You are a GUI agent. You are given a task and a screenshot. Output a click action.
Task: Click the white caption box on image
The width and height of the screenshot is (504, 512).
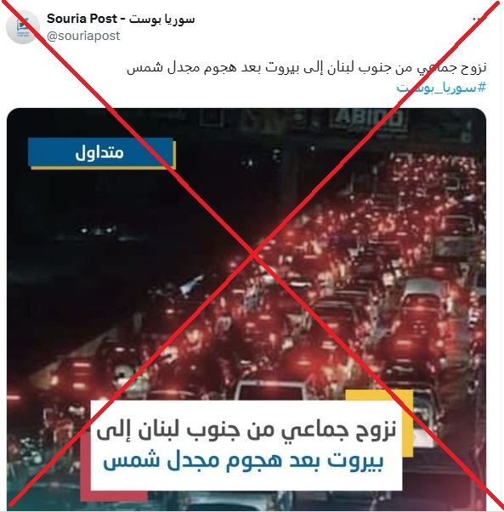(246, 445)
